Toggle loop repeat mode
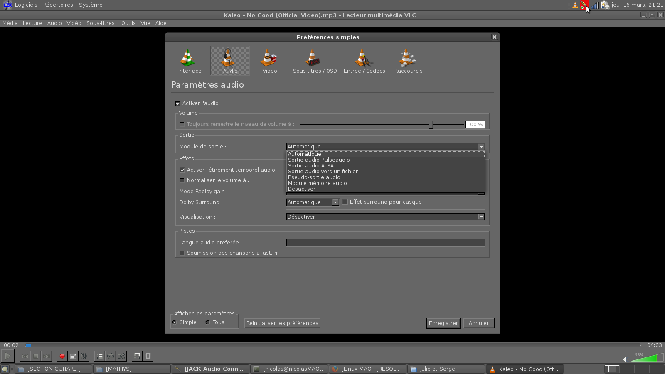Screen dimensions: 665x374 110,356
